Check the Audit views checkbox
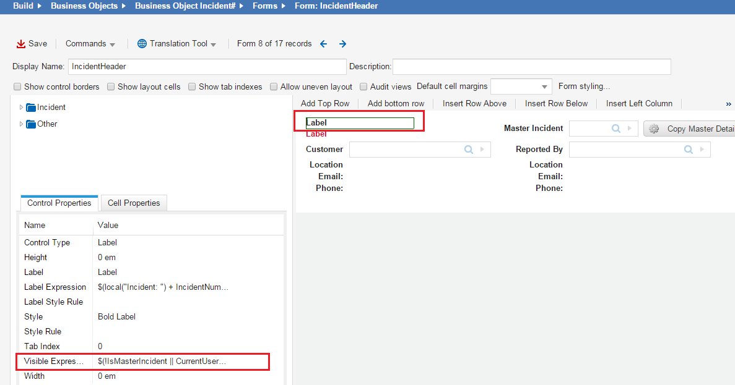Image resolution: width=735 pixels, height=385 pixels. [x=363, y=87]
